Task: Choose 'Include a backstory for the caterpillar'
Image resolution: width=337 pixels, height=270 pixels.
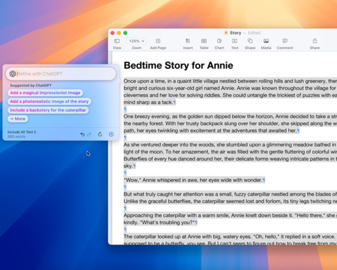Action: point(48,110)
